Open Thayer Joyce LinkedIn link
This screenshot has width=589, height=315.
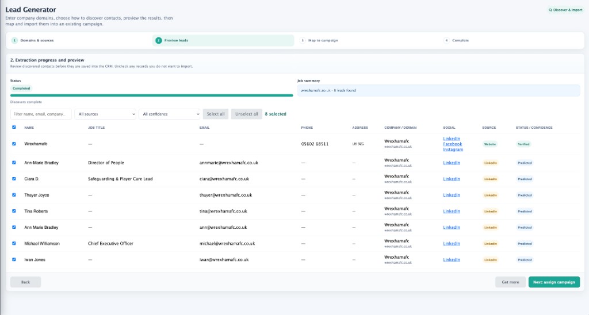tap(452, 195)
